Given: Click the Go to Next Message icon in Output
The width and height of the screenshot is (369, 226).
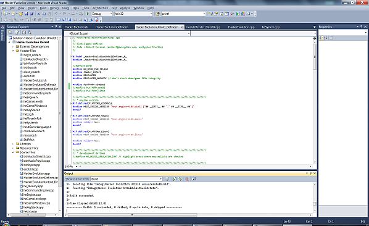Looking at the screenshot, I should coord(180,179).
